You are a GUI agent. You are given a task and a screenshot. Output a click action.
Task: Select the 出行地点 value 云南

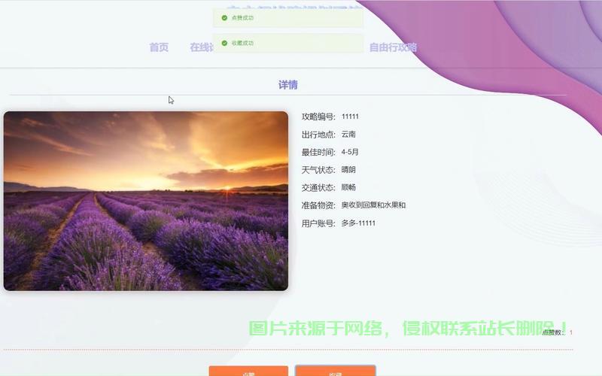tap(348, 135)
